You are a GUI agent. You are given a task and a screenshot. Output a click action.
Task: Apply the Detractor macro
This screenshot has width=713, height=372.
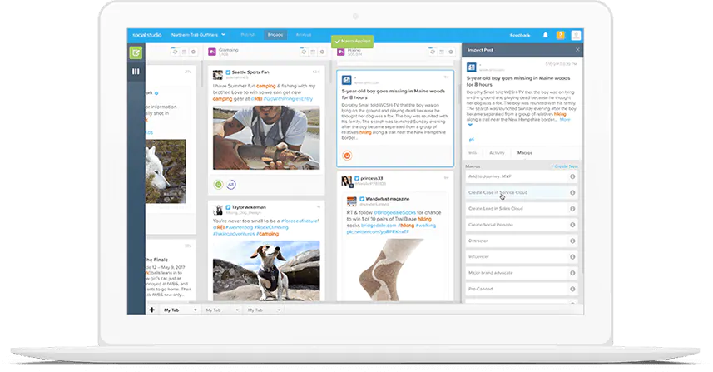pos(522,241)
